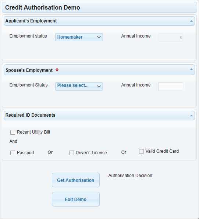Screen dimensions: 199x219
Task: Collapse the Spouse's Employment panel arrow
Action: [191, 70]
